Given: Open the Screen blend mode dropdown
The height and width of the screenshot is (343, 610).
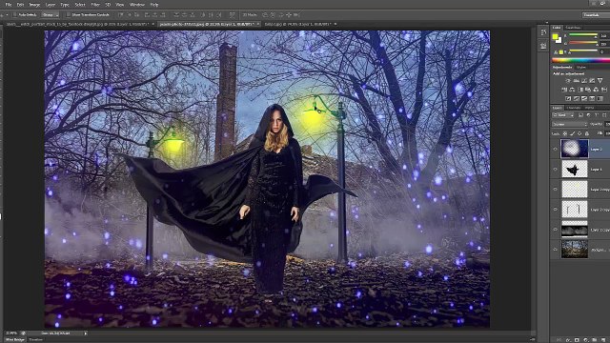Looking at the screenshot, I should pyautogui.click(x=570, y=124).
